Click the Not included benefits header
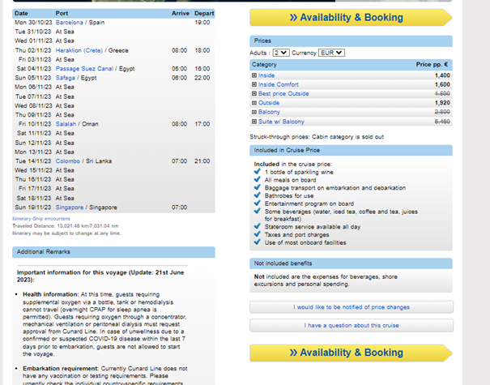 [x=351, y=263]
